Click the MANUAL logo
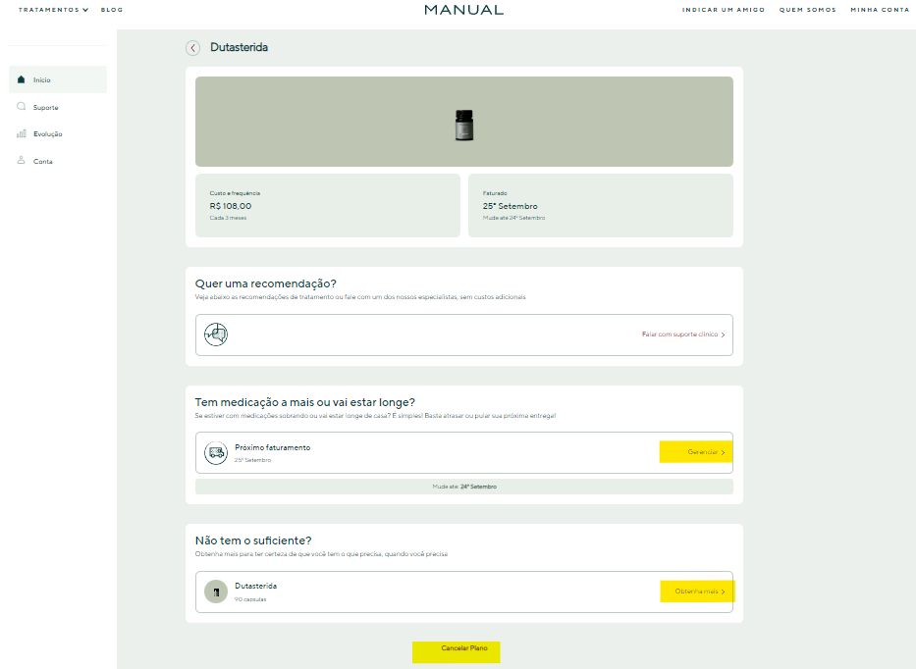This screenshot has height=669, width=916. coord(463,10)
